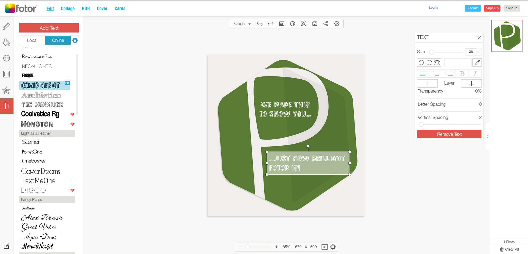This screenshot has height=254, width=528.
Task: Toggle bold text formatting
Action: (462, 74)
